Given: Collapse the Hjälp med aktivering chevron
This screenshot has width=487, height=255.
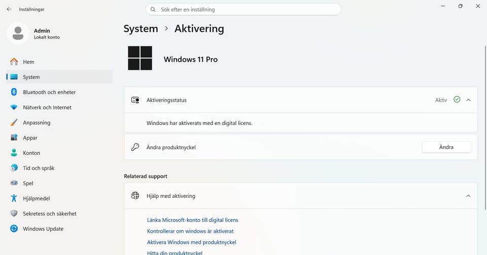Looking at the screenshot, I should 468,196.
